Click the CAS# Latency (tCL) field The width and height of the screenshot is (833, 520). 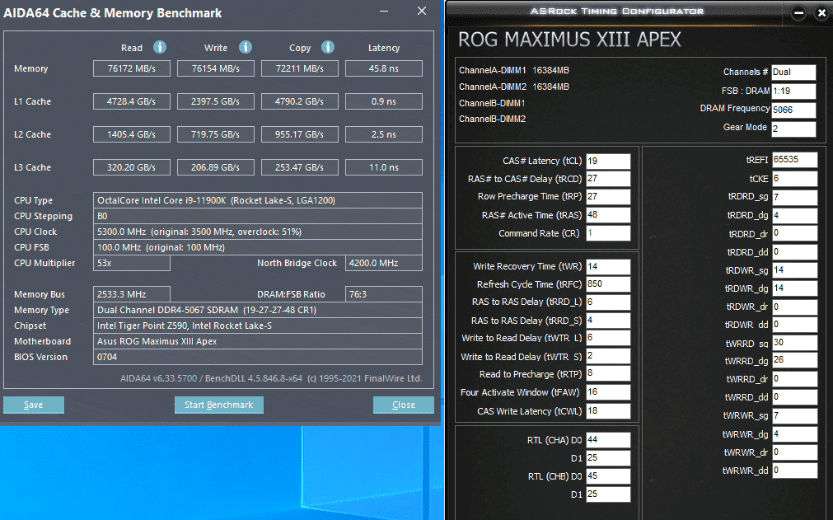[608, 161]
